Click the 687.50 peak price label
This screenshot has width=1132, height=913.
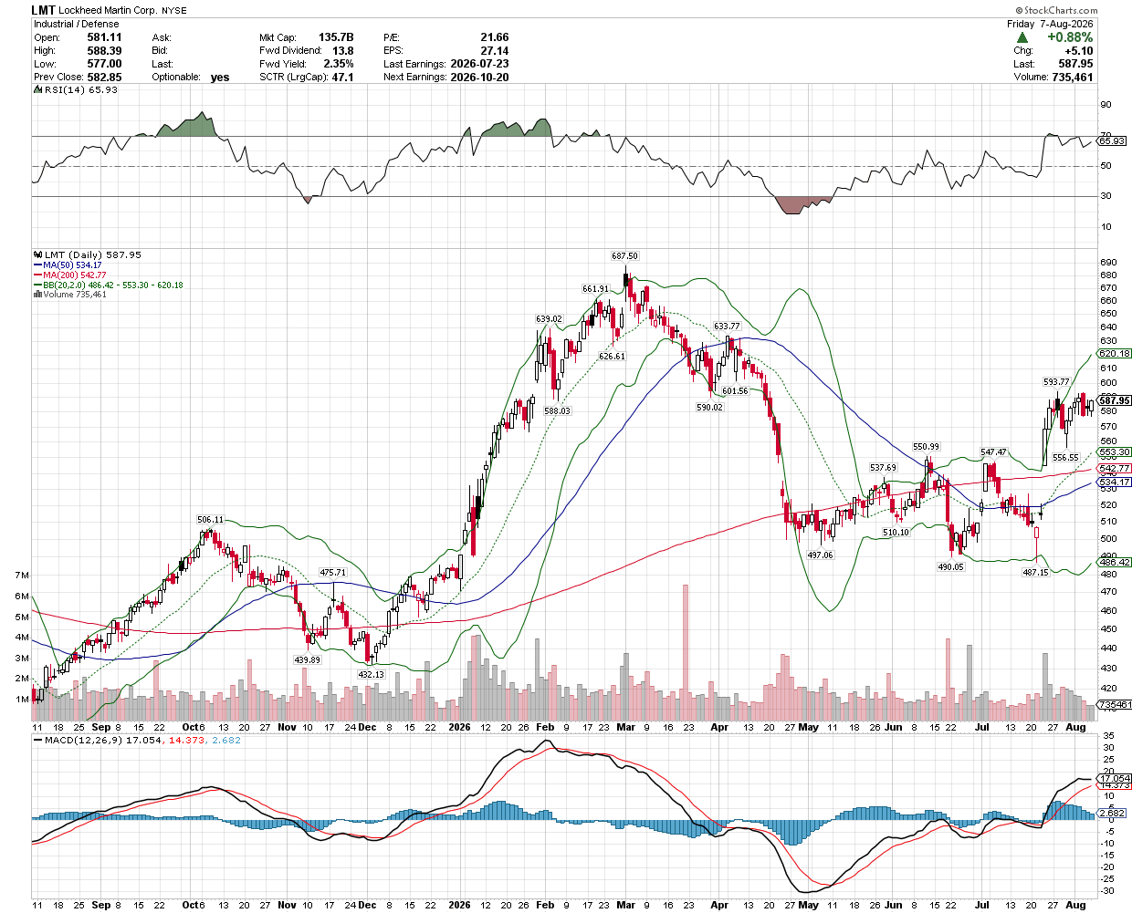point(624,256)
